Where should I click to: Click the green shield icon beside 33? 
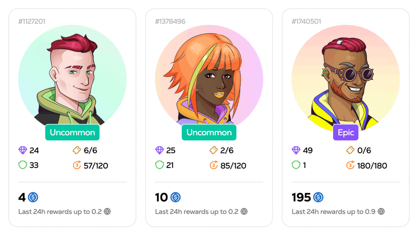pyautogui.click(x=22, y=165)
